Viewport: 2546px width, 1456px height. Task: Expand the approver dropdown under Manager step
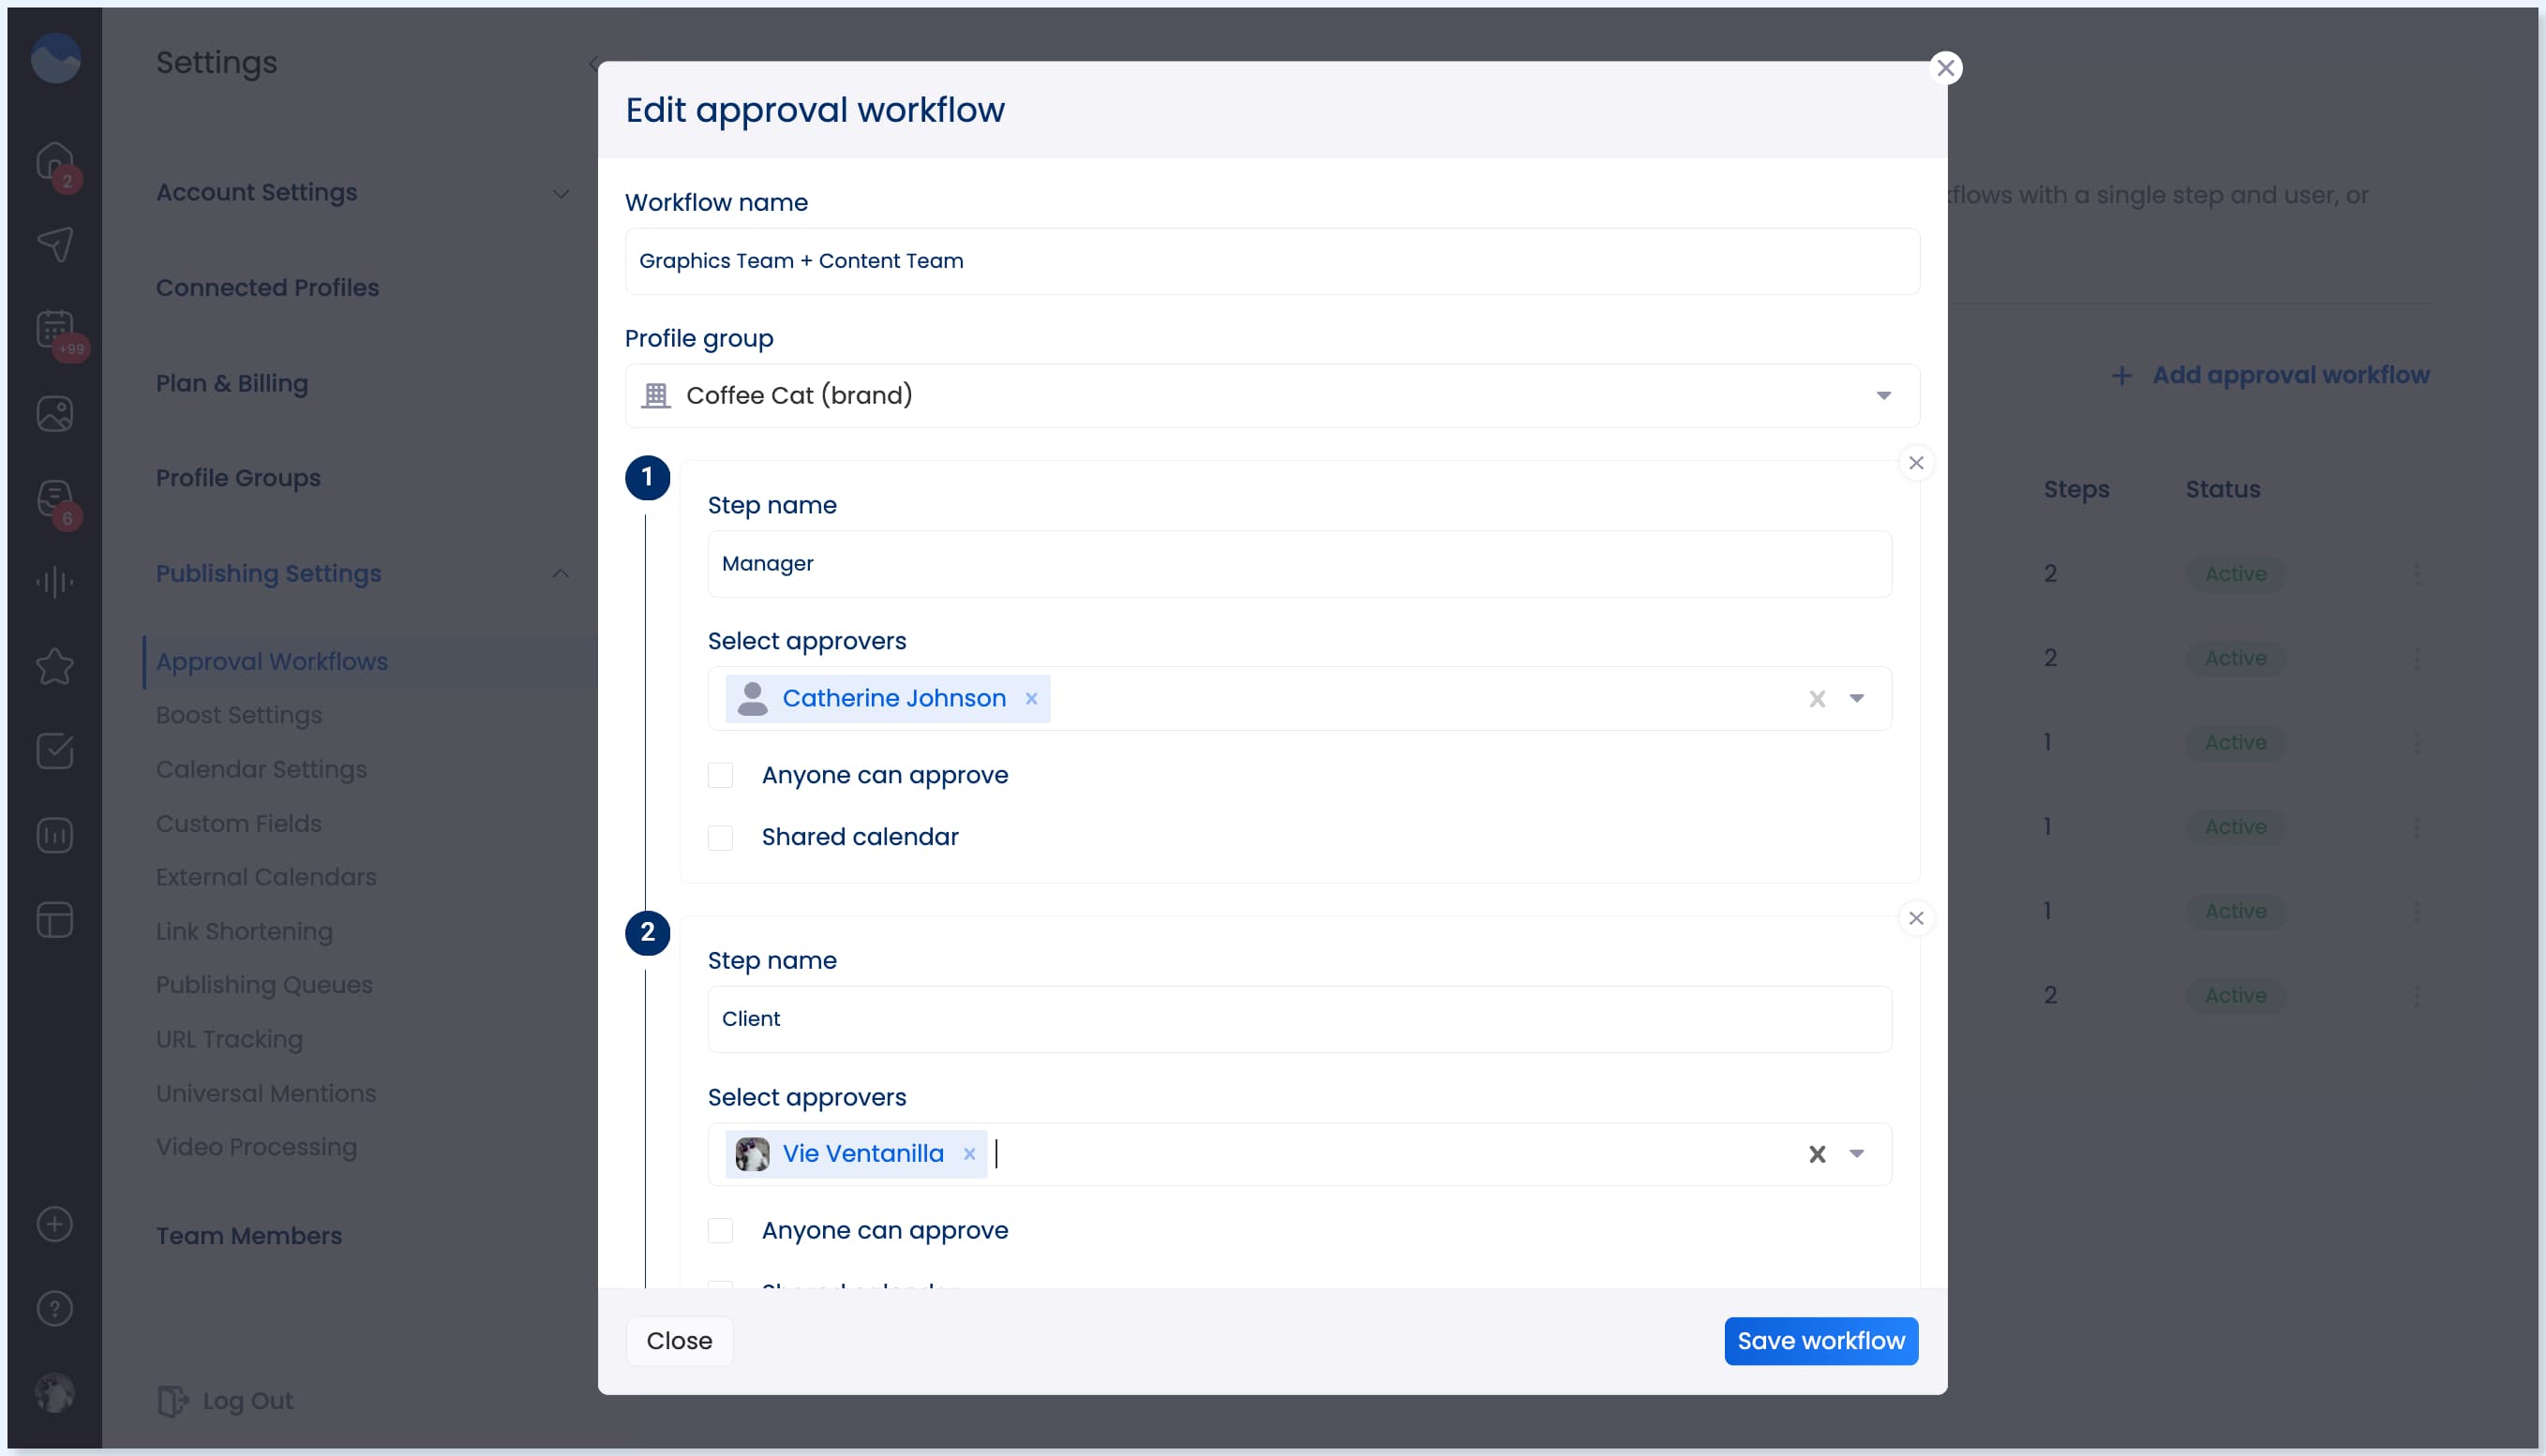coord(1858,698)
